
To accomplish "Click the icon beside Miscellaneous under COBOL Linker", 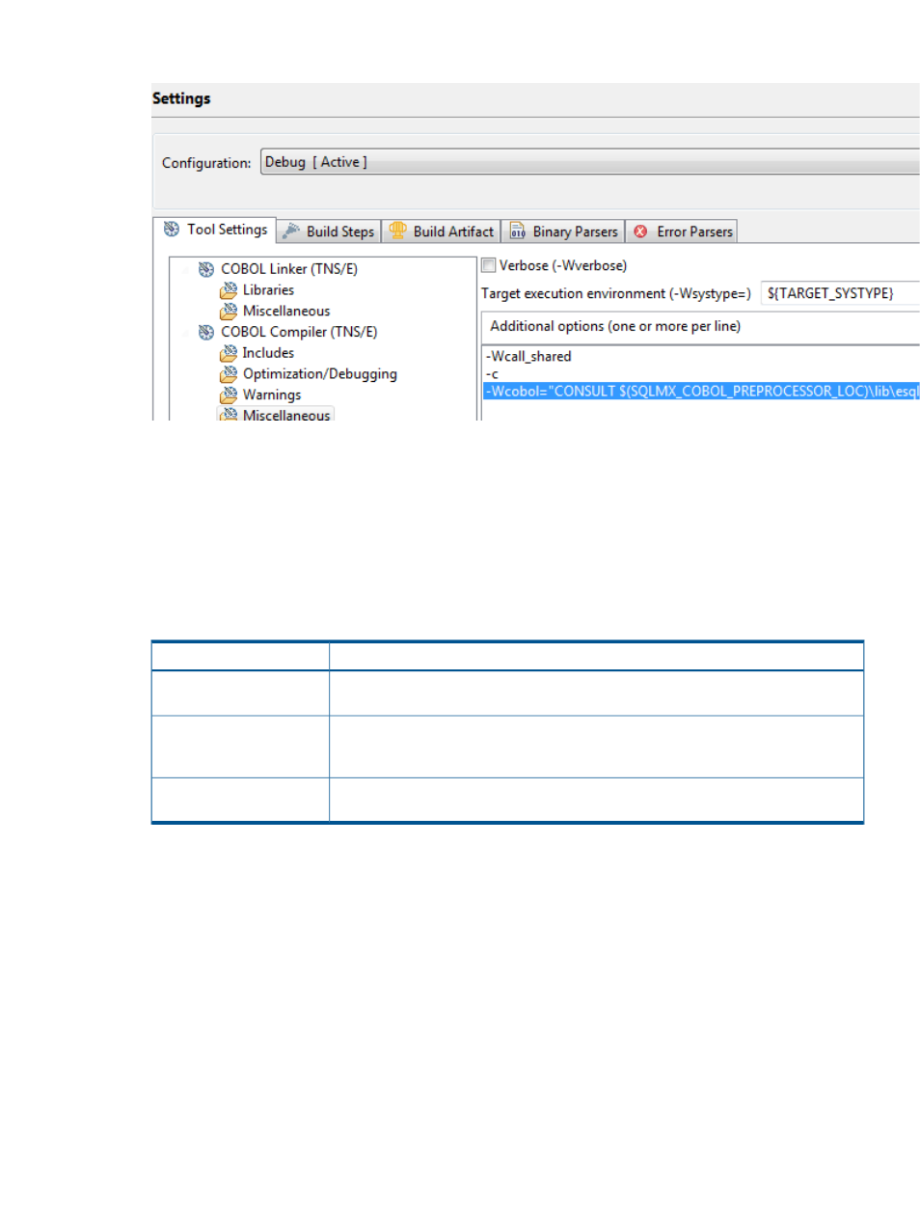I will pos(229,311).
